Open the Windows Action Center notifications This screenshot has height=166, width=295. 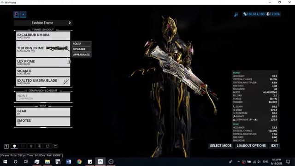(x=288, y=162)
